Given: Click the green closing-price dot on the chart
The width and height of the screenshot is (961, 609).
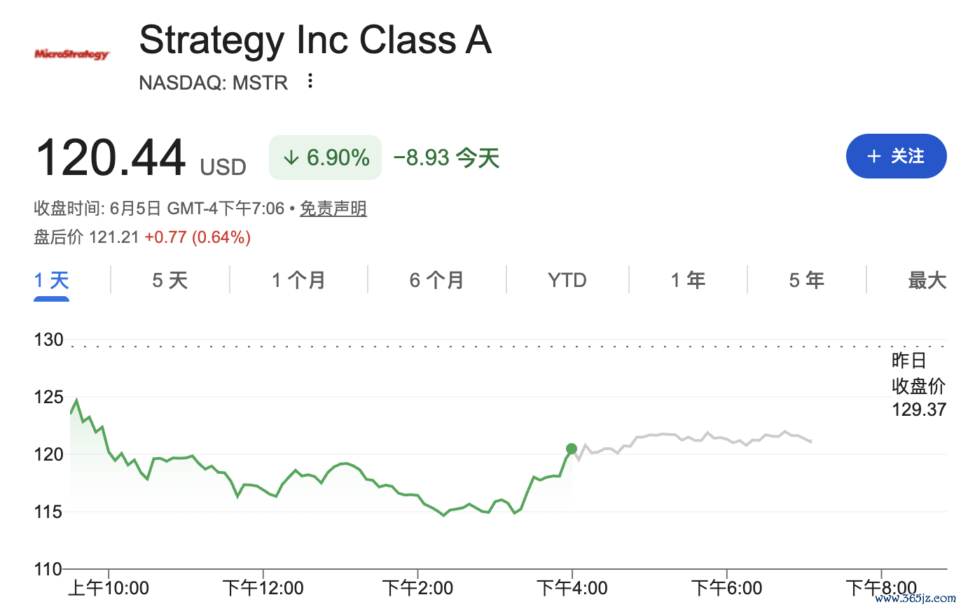Looking at the screenshot, I should click(572, 449).
